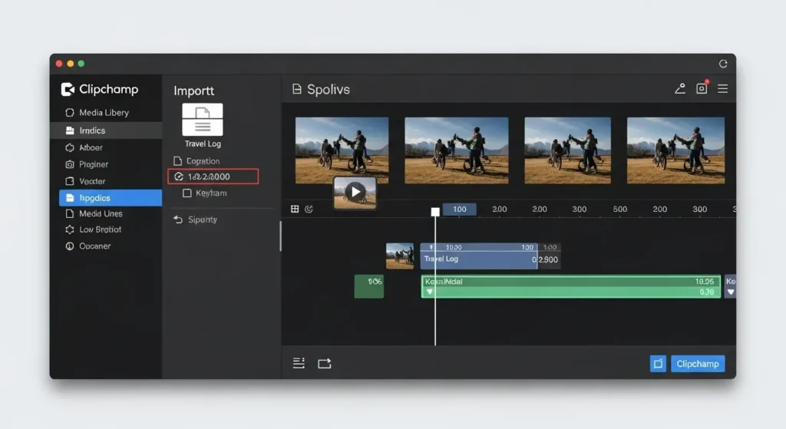
Task: Click the panel vertical scrollbar handle
Action: [280, 236]
